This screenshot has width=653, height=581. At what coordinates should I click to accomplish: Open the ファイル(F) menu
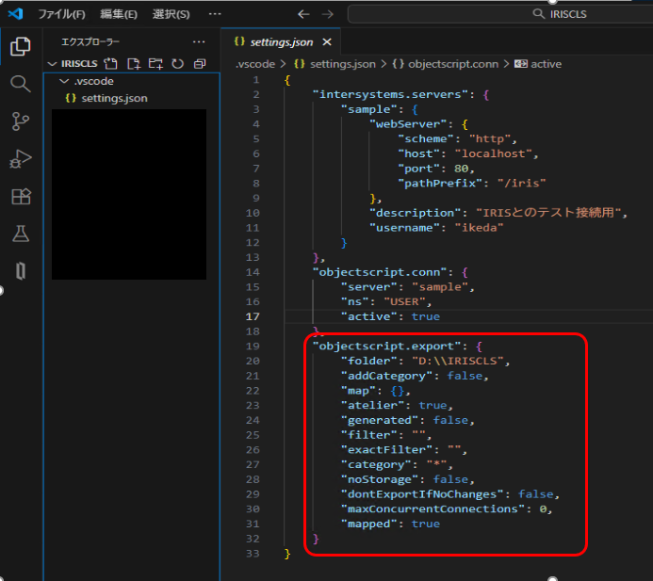(61, 14)
